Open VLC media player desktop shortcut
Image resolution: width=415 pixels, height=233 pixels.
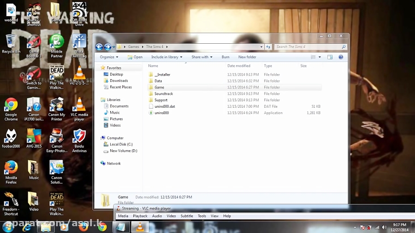pos(79,110)
